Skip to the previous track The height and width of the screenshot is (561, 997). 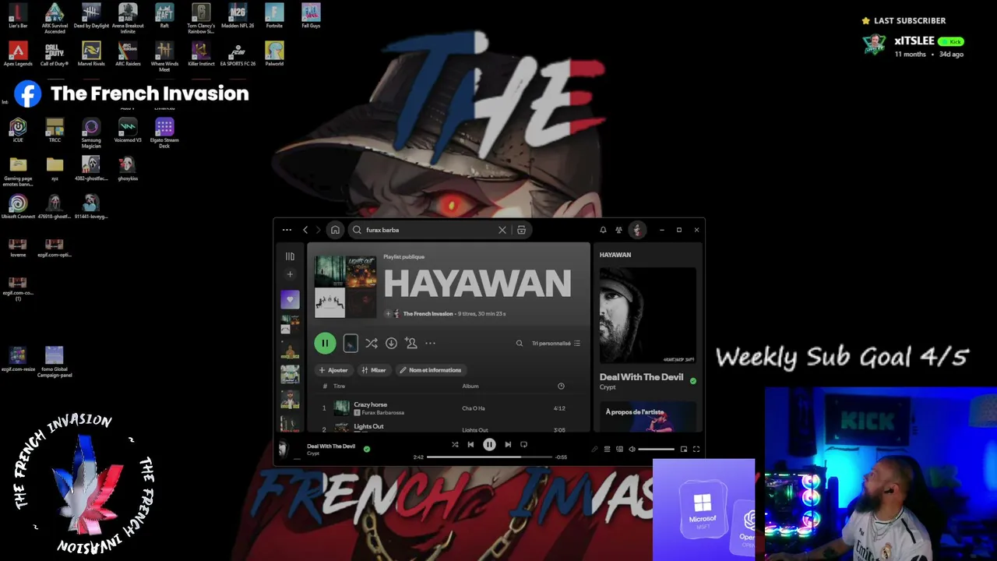pos(470,445)
